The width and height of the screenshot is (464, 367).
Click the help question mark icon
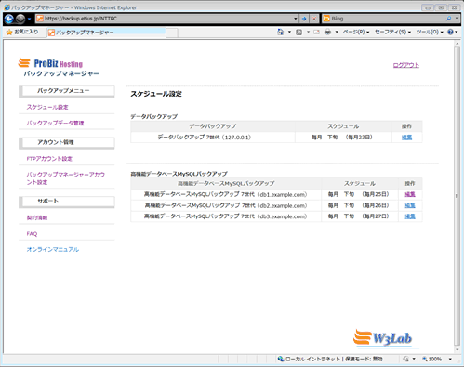pos(450,32)
